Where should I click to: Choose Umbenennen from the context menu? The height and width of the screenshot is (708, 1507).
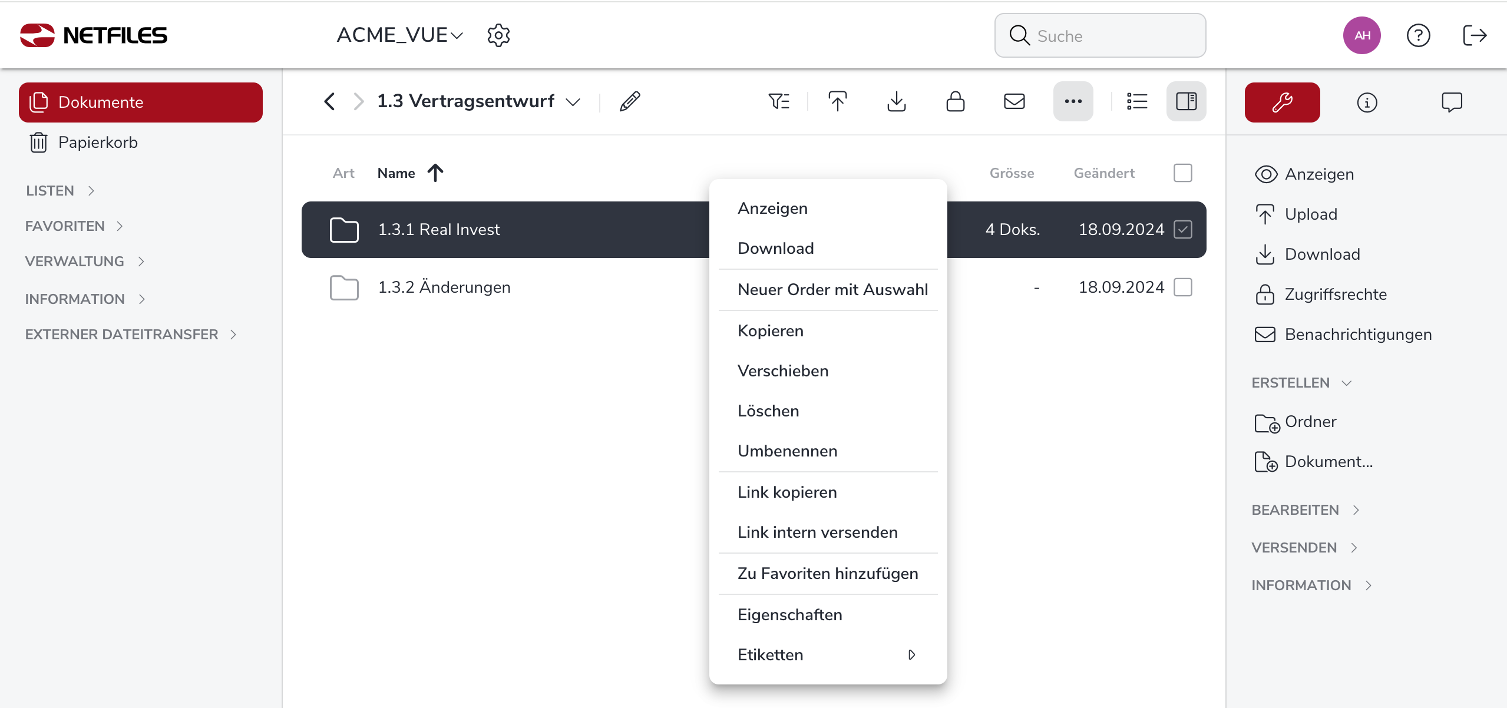click(787, 451)
